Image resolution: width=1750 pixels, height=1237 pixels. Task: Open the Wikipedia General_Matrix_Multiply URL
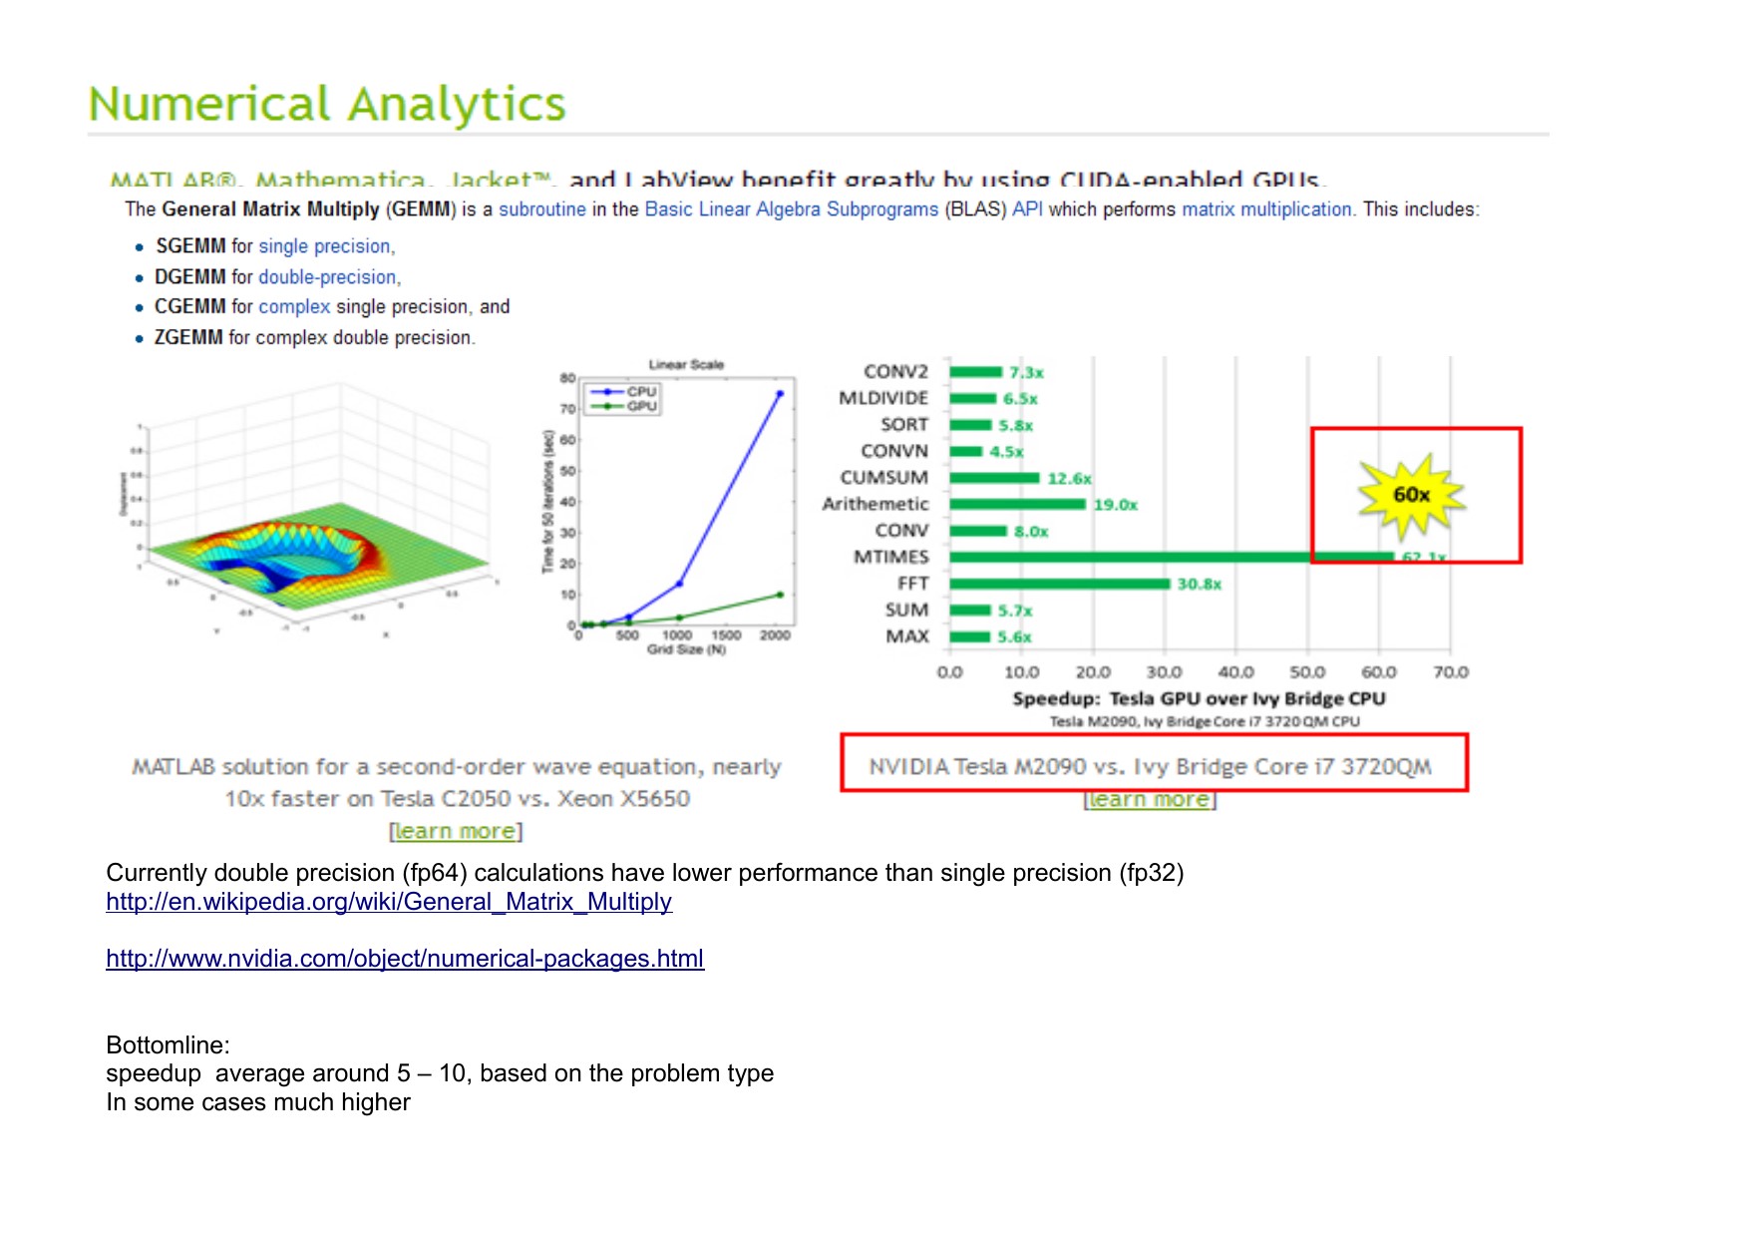click(x=389, y=902)
